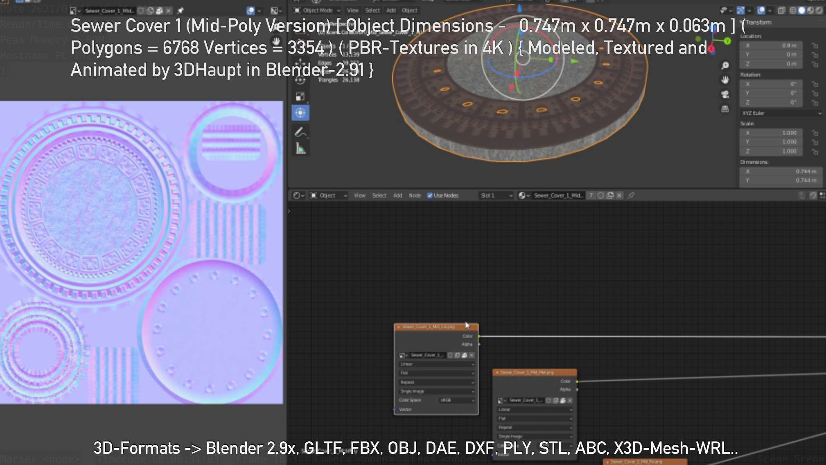Click material sphere browse icon in node editor

point(524,196)
